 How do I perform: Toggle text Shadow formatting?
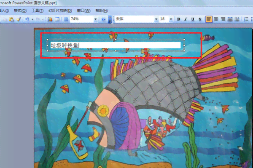tap(200, 19)
